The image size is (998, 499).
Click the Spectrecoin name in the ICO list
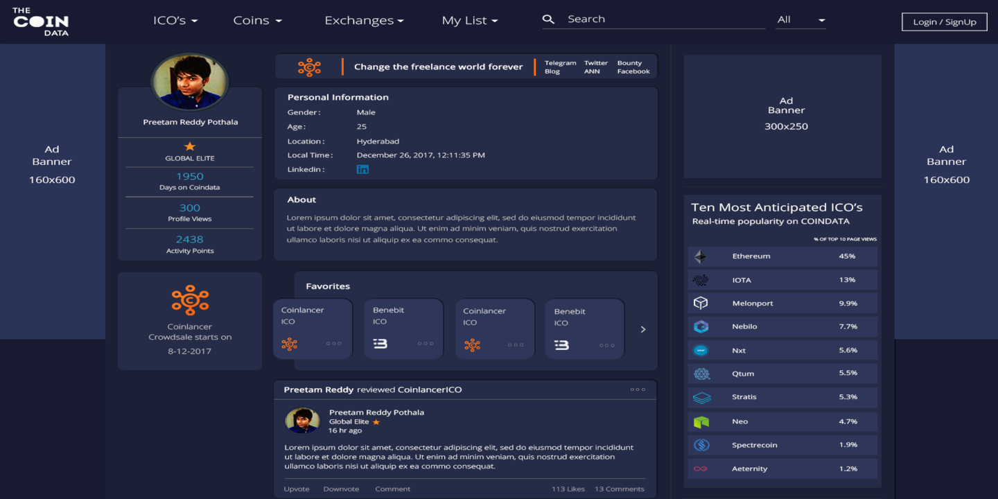pos(755,445)
